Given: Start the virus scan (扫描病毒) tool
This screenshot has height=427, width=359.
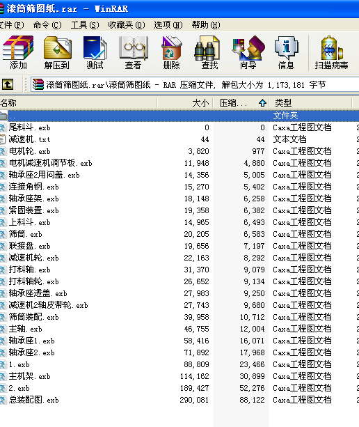Looking at the screenshot, I should point(331,52).
